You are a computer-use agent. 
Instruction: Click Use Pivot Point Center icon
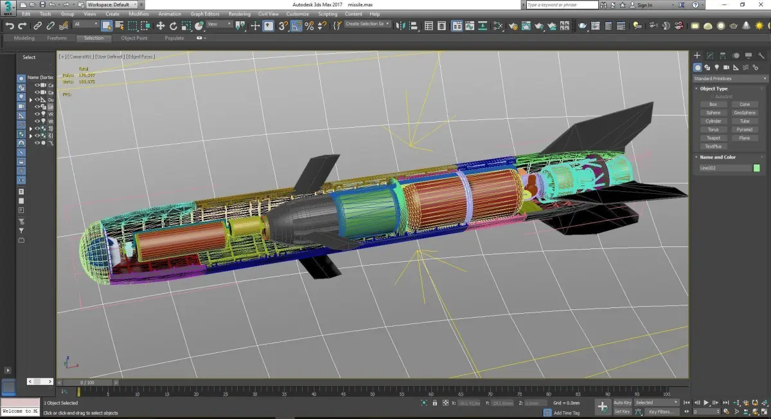240,26
